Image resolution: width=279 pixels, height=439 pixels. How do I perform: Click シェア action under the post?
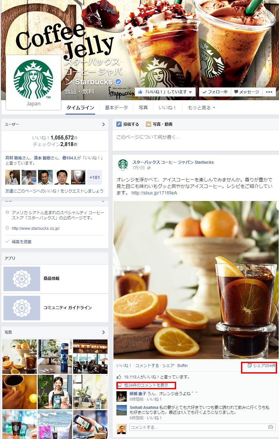pyautogui.click(x=168, y=366)
